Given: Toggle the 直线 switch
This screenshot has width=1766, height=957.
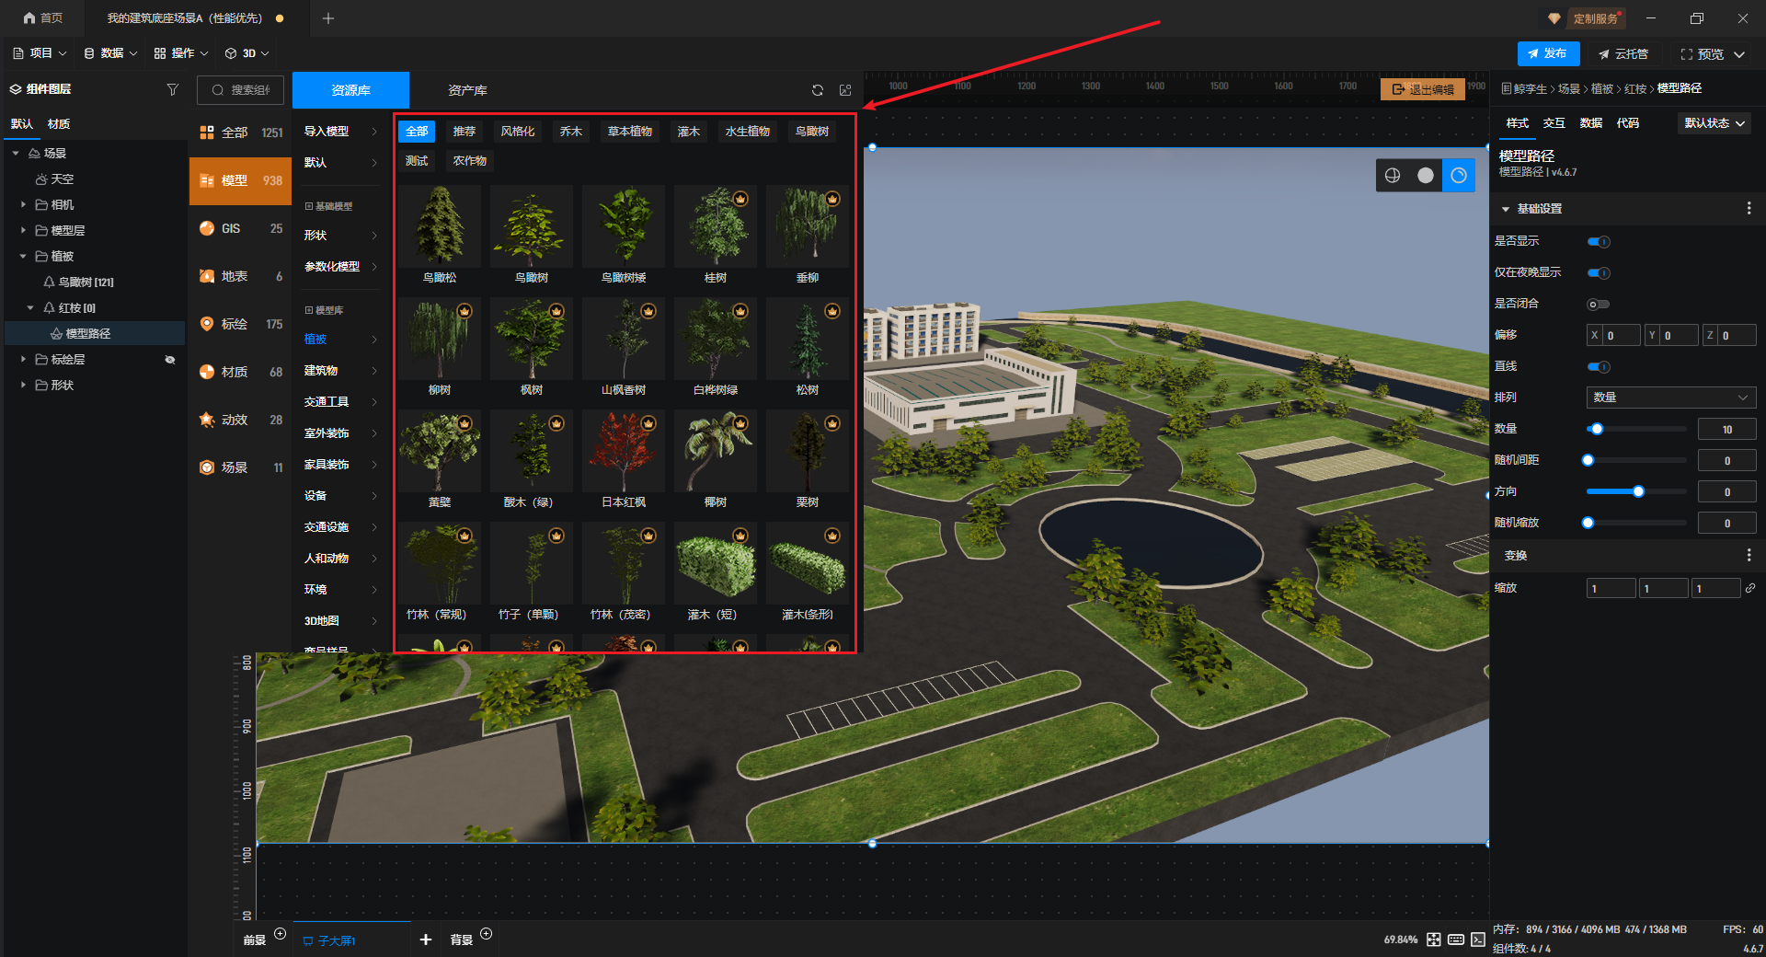Looking at the screenshot, I should [x=1599, y=367].
